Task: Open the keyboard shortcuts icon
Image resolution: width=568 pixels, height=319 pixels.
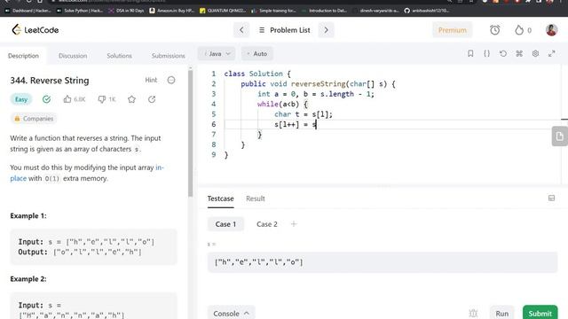Action: (x=519, y=53)
